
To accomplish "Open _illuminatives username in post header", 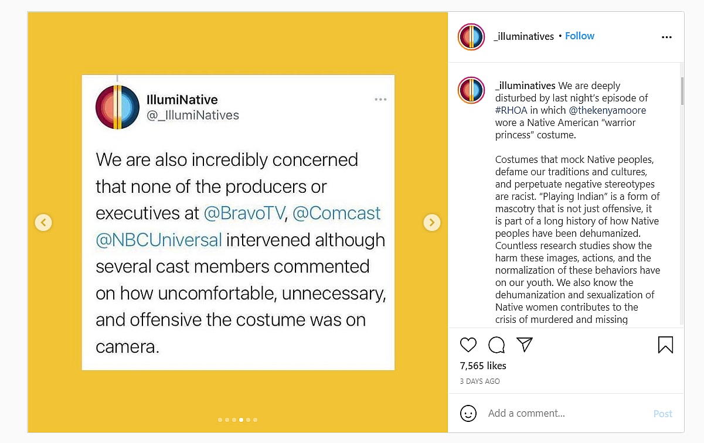I will coord(524,36).
